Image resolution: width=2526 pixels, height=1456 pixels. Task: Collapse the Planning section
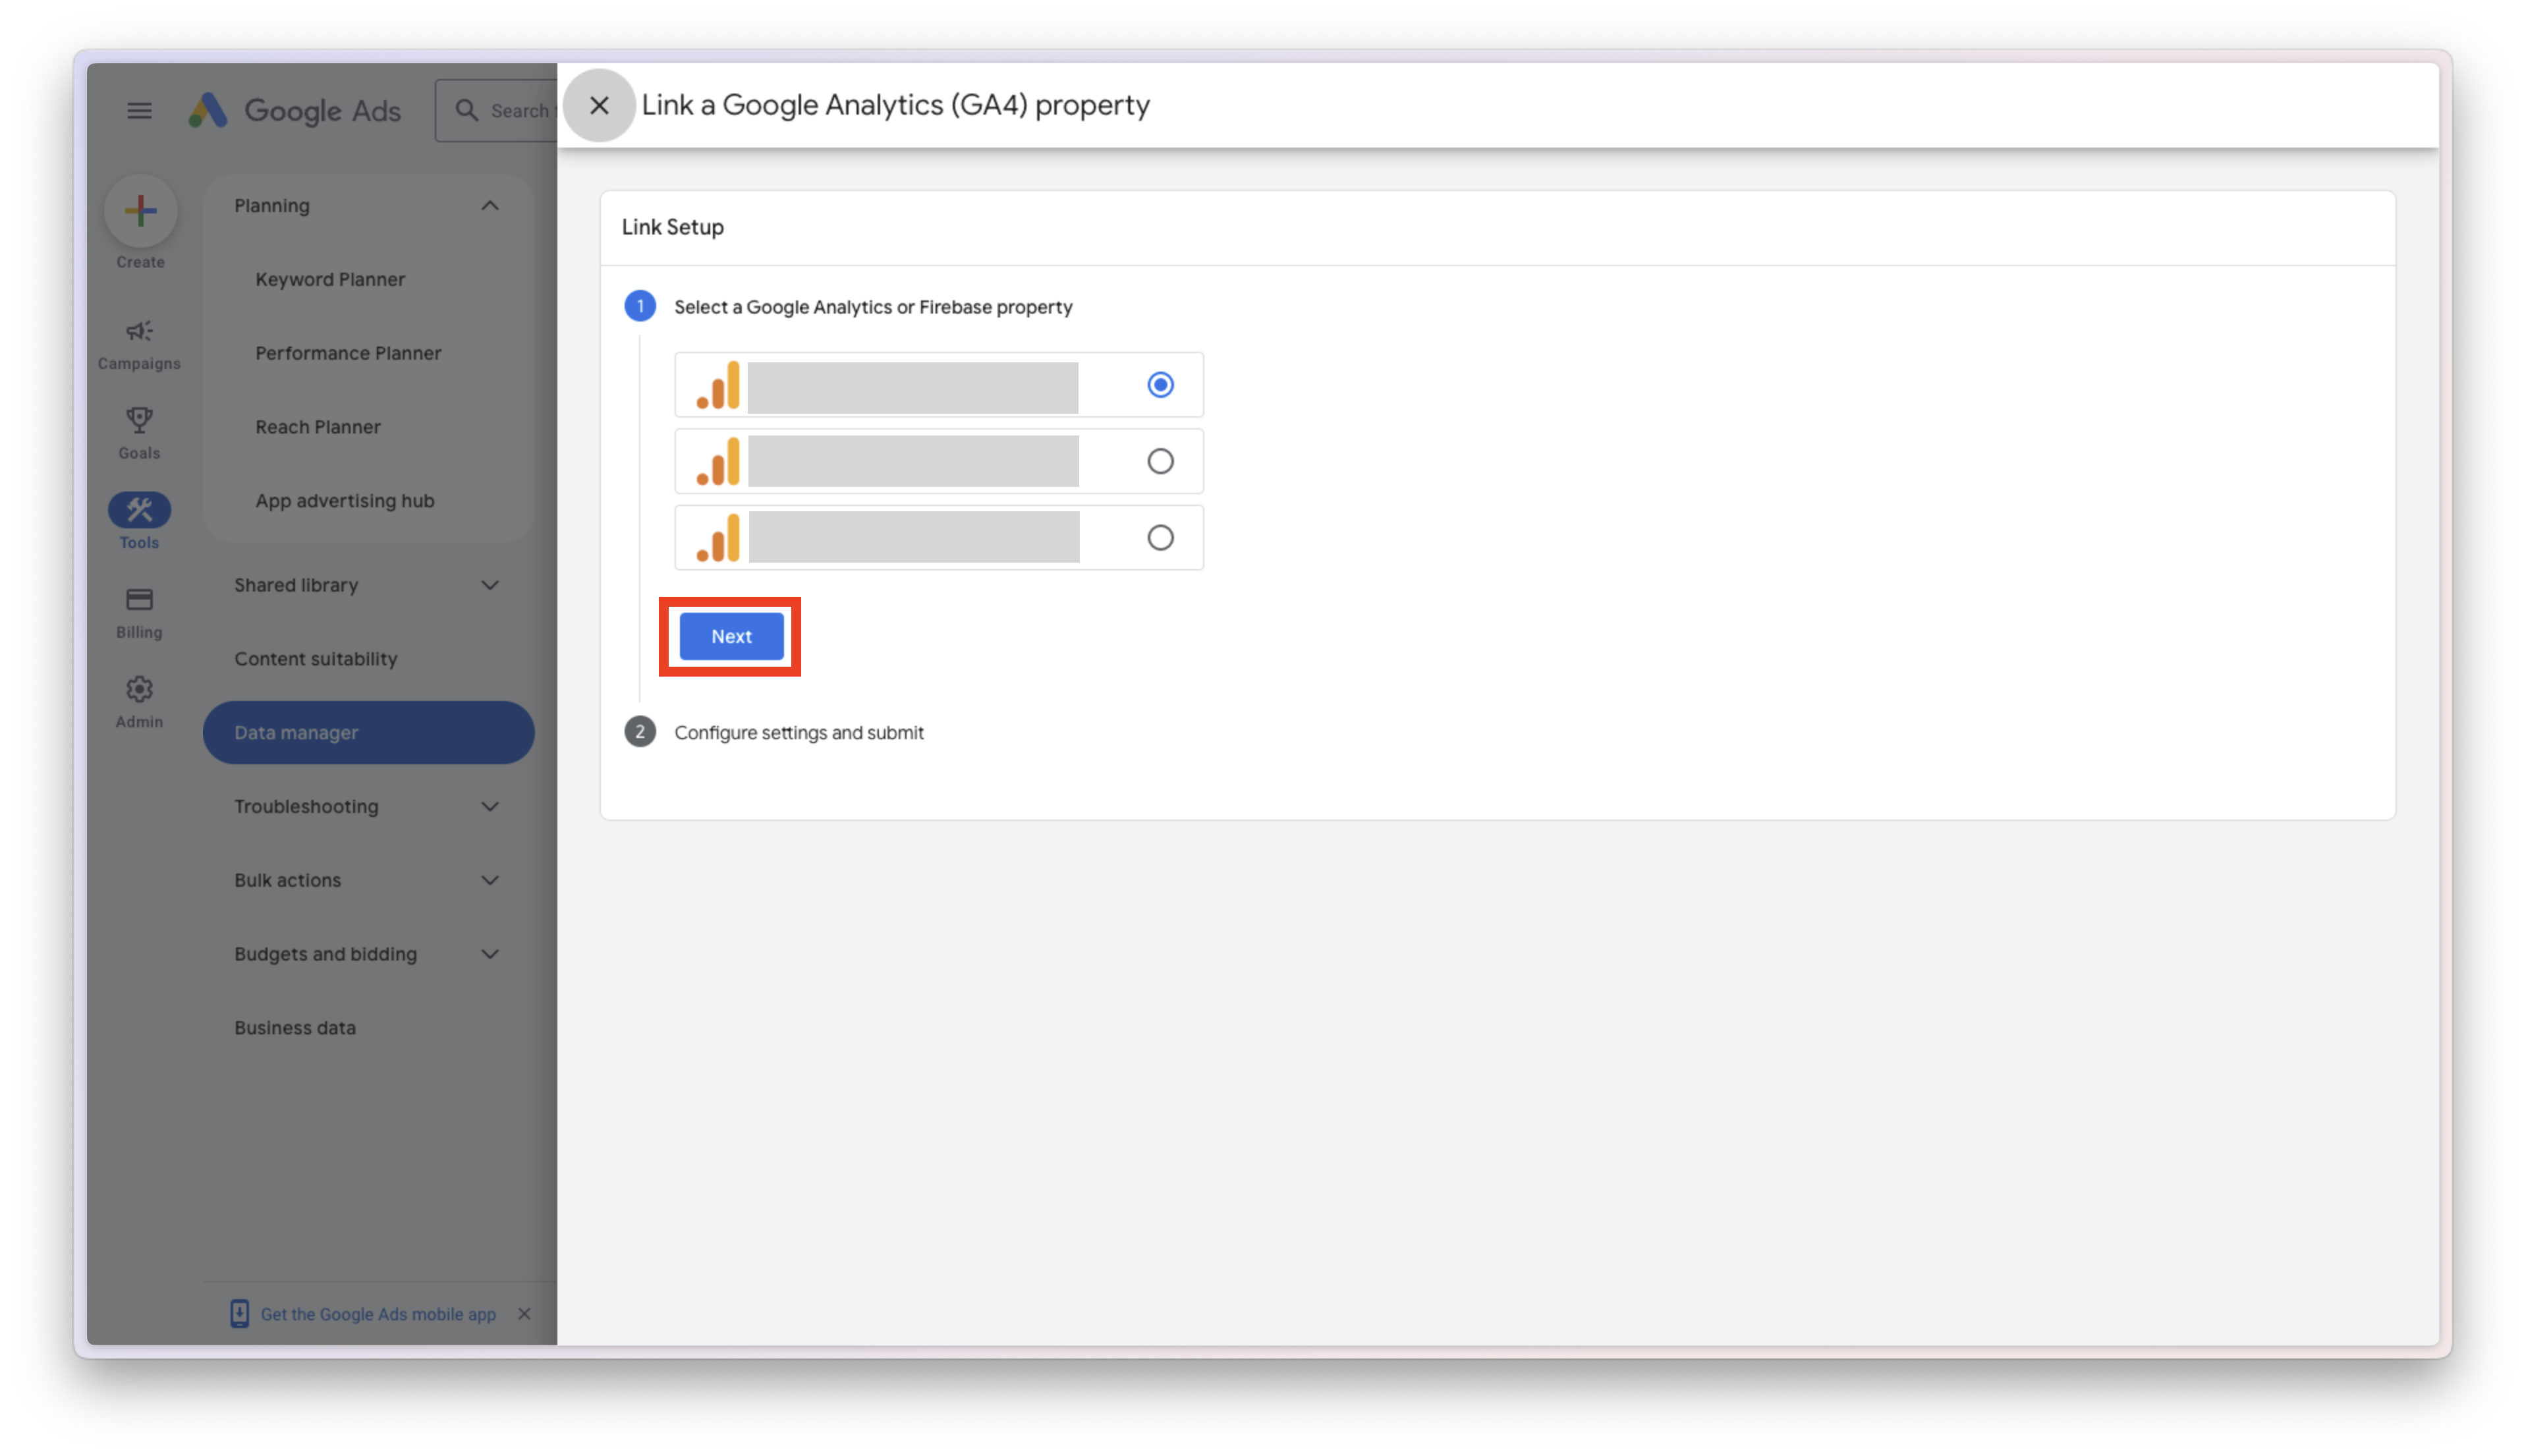point(489,206)
